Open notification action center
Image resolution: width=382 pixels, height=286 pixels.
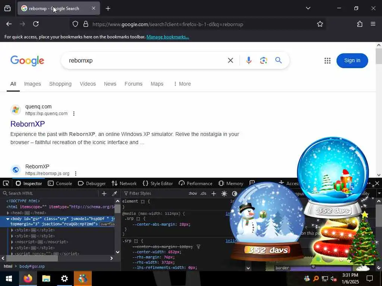click(x=370, y=279)
